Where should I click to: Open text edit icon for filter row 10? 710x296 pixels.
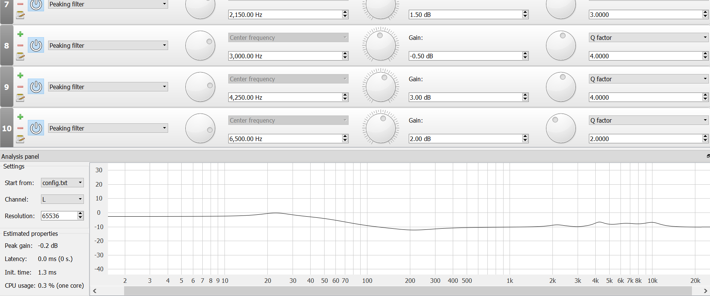(x=20, y=139)
